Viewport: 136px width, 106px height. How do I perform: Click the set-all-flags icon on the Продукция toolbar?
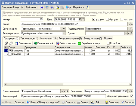coord(6,43)
